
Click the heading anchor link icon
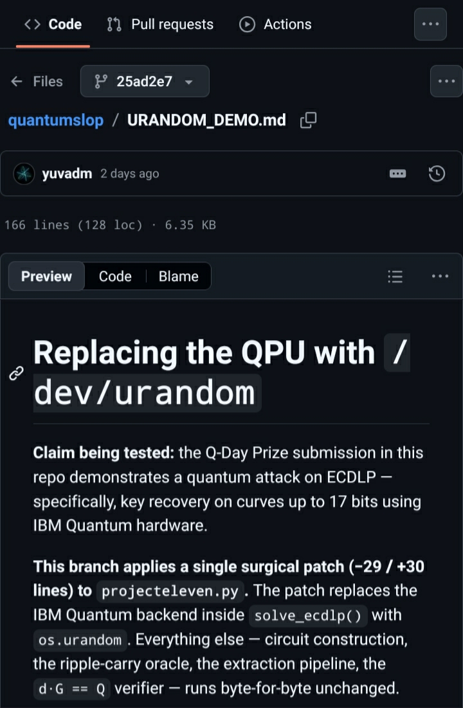pos(16,374)
